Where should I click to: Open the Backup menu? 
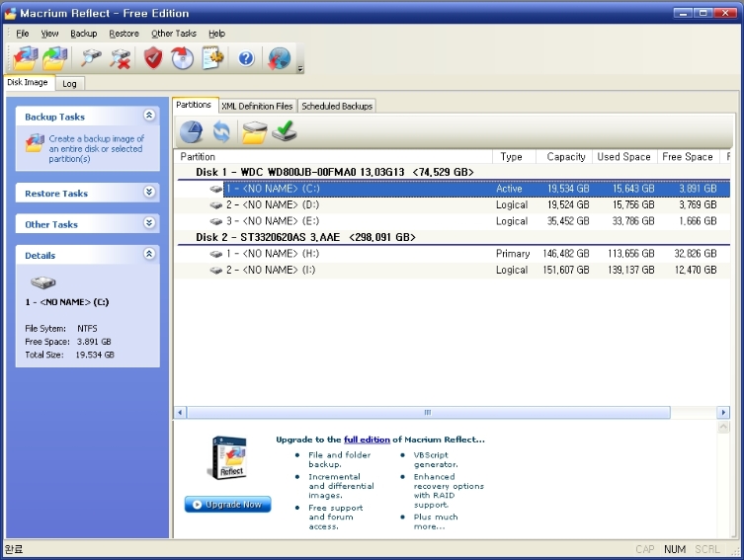click(84, 34)
